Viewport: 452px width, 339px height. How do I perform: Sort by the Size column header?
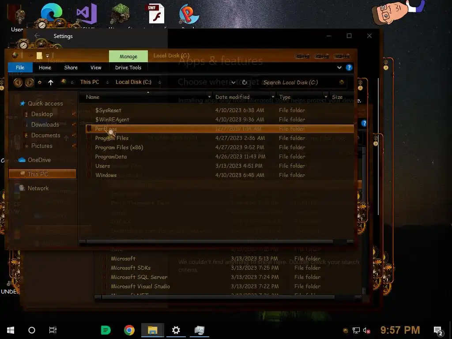pyautogui.click(x=337, y=97)
